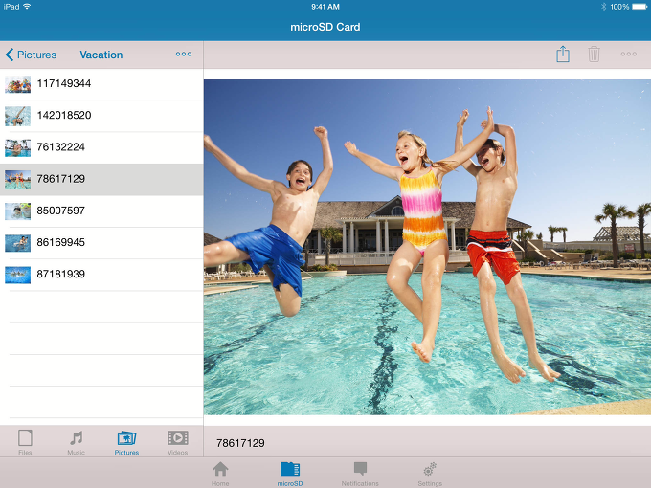Open the Home tab
Screen dimensions: 651x488
(220, 474)
